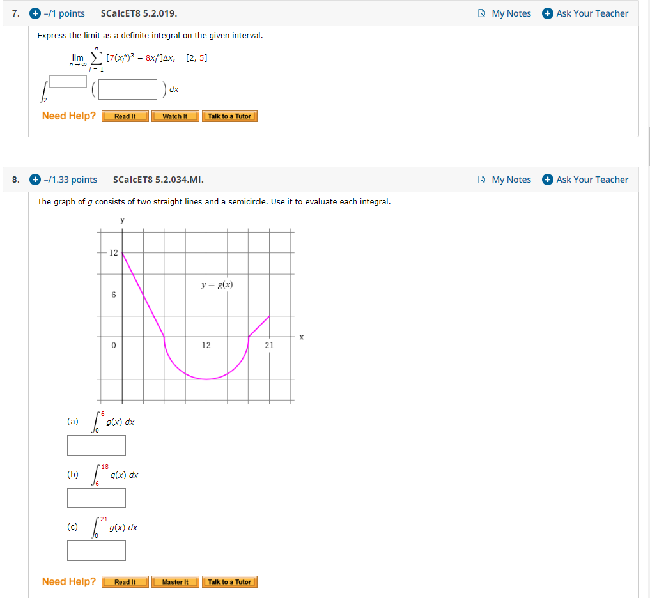Click Talk to a Tutor under problem 8

[229, 581]
